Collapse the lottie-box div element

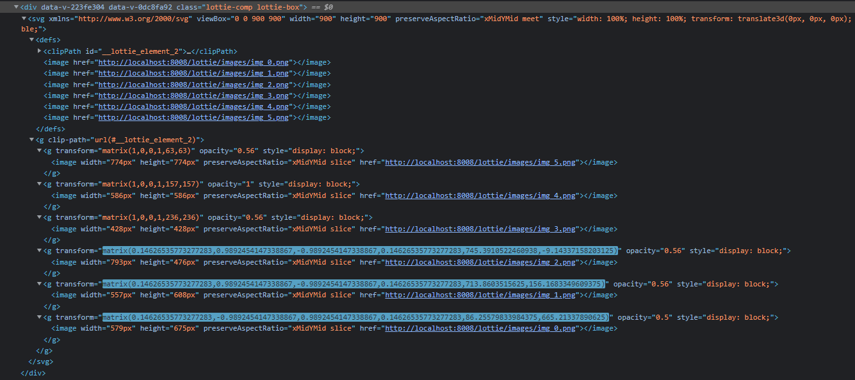click(x=17, y=6)
